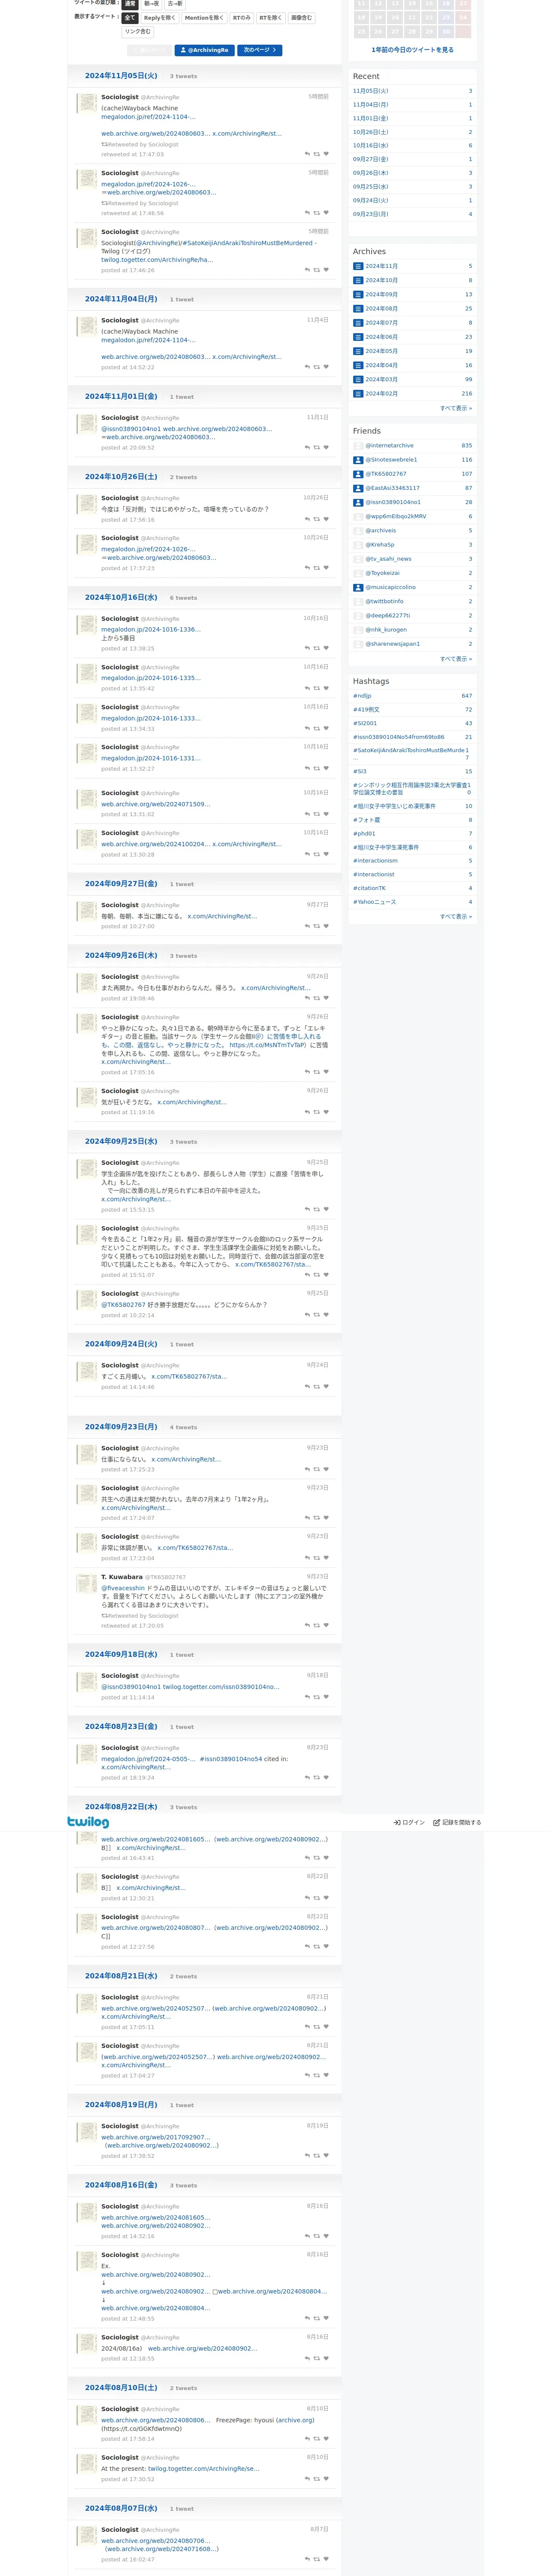The height and width of the screenshot is (2576, 551).
Task: Reply to the tweet posted at 17:46:26
Action: tap(307, 270)
